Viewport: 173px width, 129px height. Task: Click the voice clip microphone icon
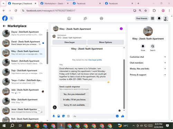pyautogui.click(x=54, y=116)
